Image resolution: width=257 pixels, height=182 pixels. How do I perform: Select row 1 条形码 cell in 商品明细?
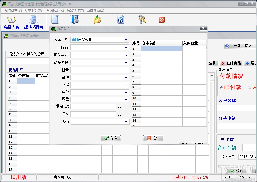(x=26, y=81)
